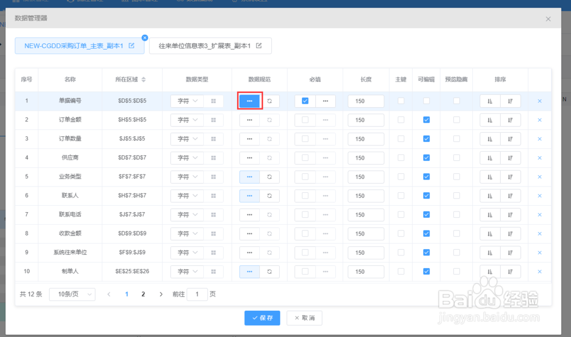Sort descending for 单据编号 row

pos(510,101)
